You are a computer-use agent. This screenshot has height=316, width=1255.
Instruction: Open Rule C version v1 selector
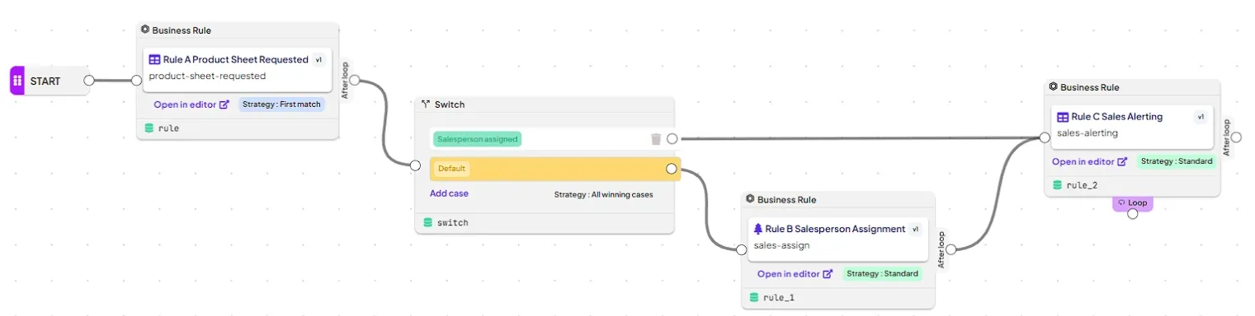click(1201, 117)
